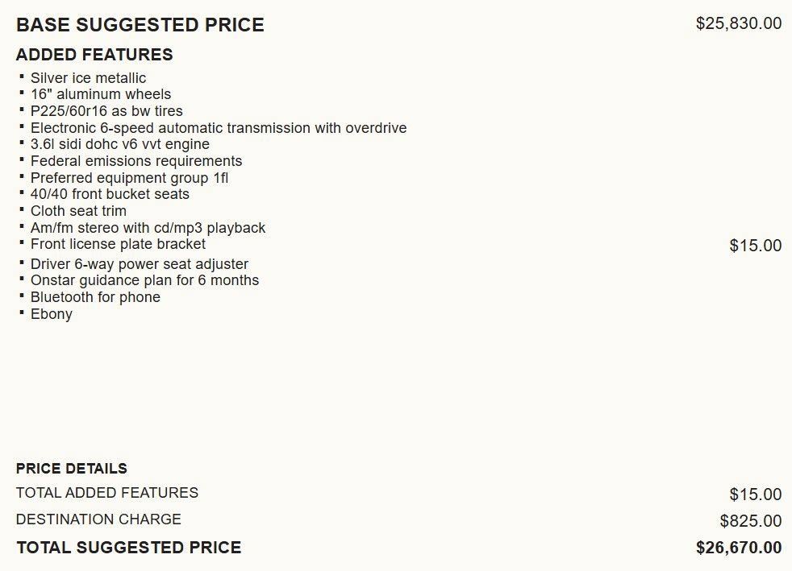Select Preferred equipment group 1fl
Image resolution: width=792 pixels, height=571 pixels.
pos(129,178)
